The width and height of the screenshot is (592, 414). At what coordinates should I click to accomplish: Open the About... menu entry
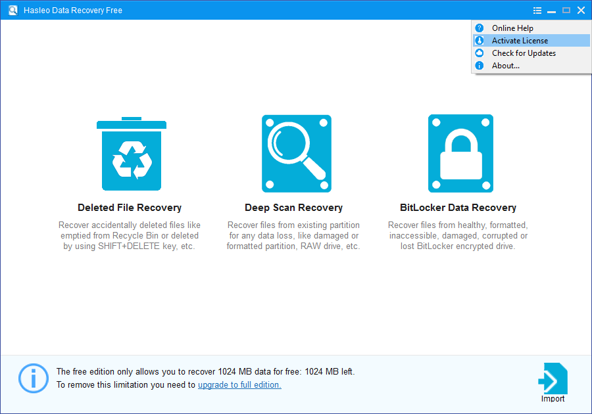531,66
